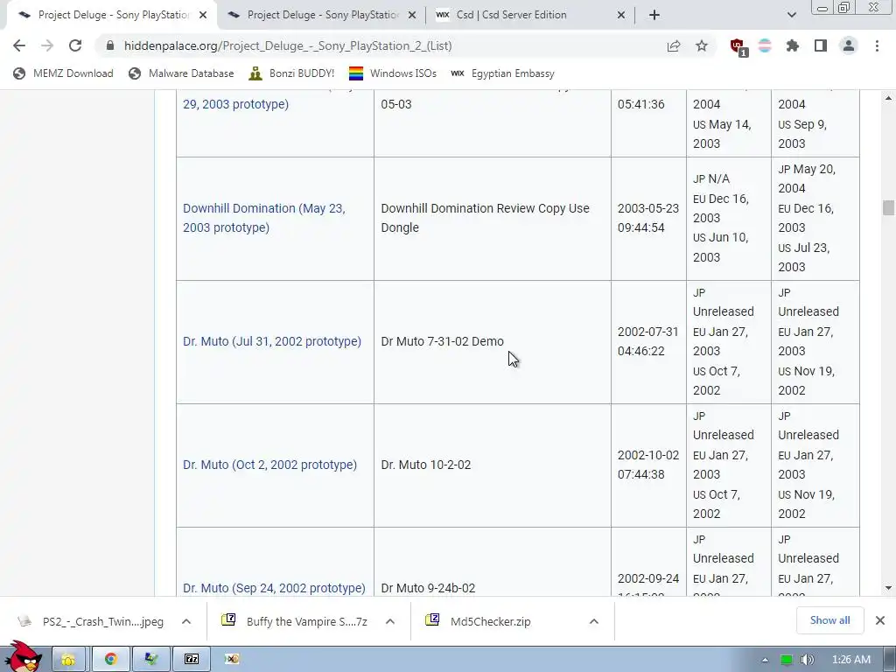Open a new browser tab
Image resolution: width=896 pixels, height=672 pixels.
tap(654, 16)
